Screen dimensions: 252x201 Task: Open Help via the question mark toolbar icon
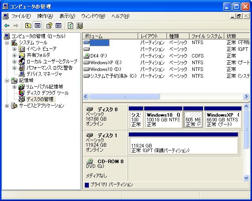(49, 26)
